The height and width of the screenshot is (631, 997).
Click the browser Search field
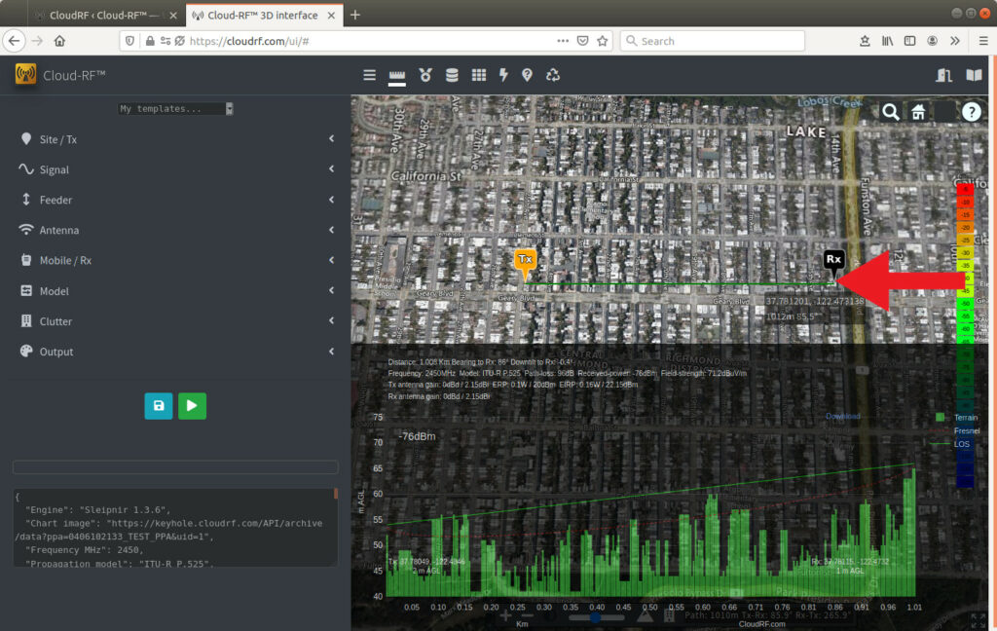[712, 41]
